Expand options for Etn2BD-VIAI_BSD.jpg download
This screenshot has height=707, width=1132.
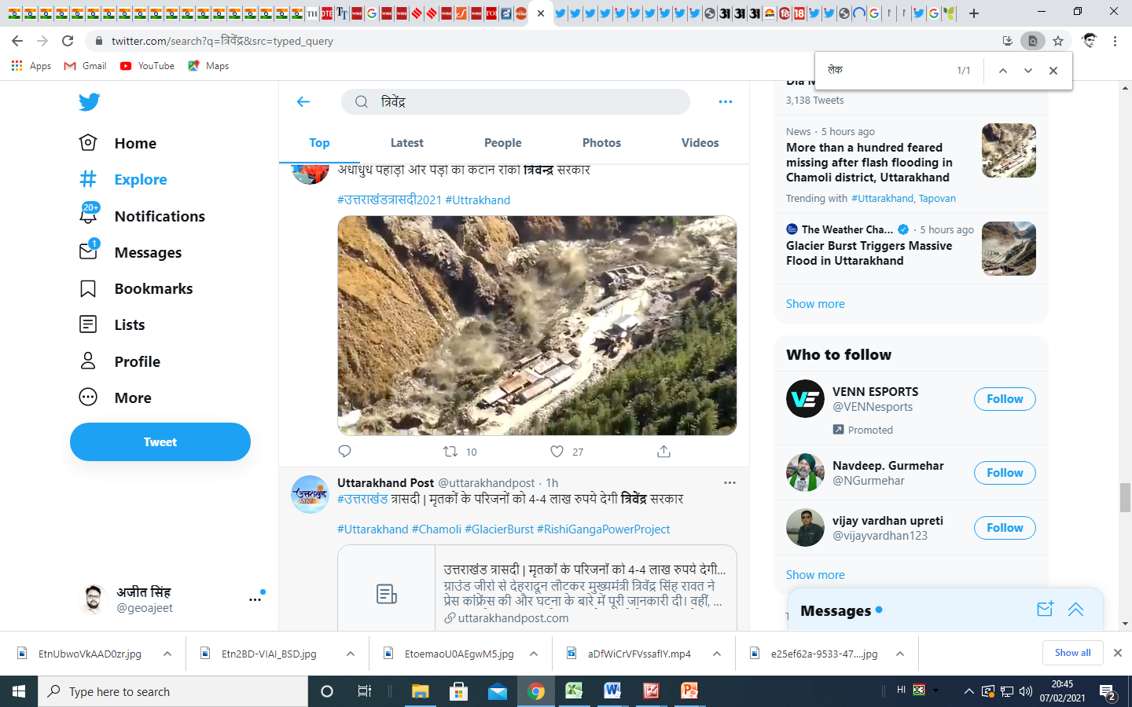[351, 654]
